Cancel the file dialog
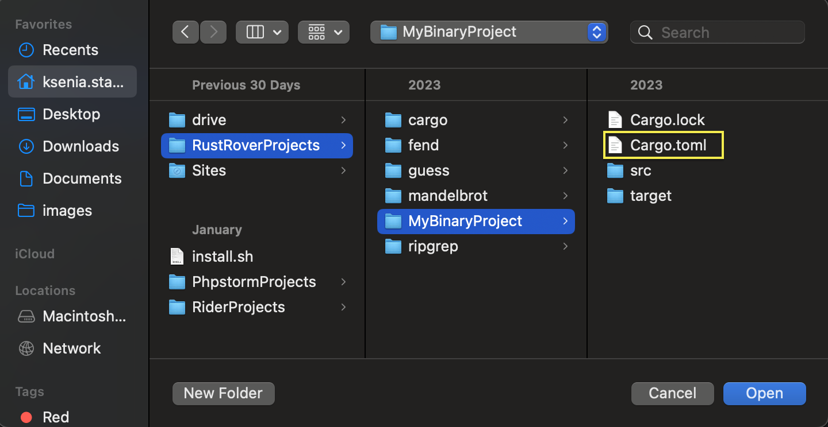Screen dimensions: 828x427 click(672, 393)
